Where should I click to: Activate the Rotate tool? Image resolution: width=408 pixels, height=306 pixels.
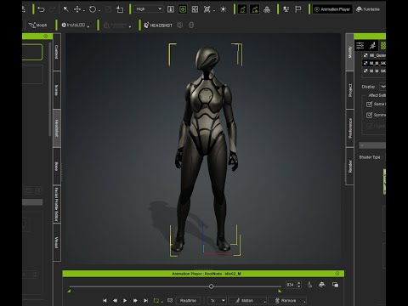pyautogui.click(x=93, y=9)
